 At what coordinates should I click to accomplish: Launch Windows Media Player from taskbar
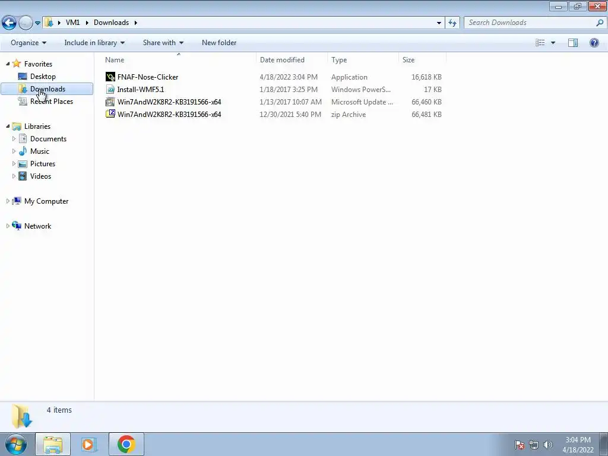pyautogui.click(x=89, y=444)
